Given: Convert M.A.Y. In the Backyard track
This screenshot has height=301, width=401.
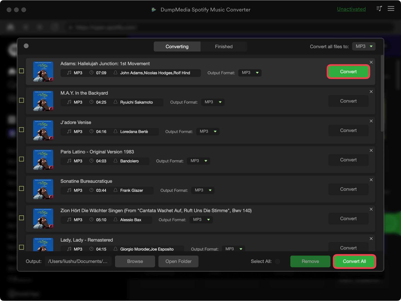Looking at the screenshot, I should click(348, 101).
